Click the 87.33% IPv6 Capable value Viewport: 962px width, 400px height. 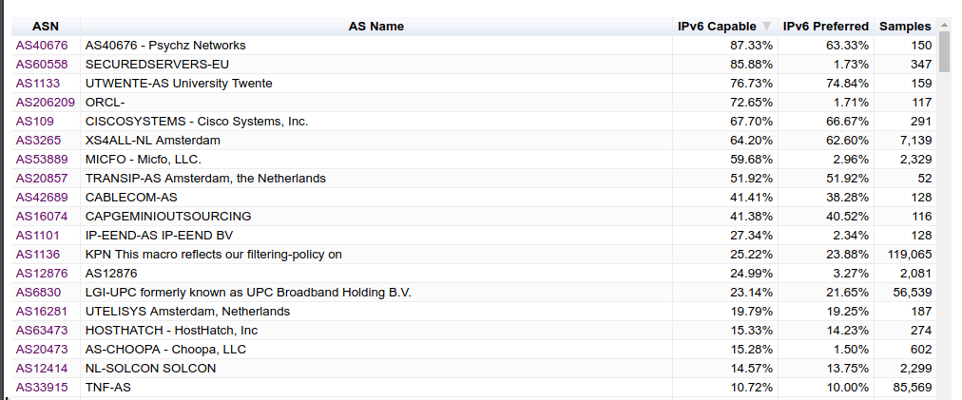751,46
